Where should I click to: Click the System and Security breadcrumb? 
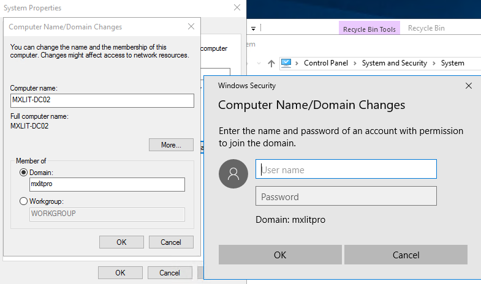(394, 63)
